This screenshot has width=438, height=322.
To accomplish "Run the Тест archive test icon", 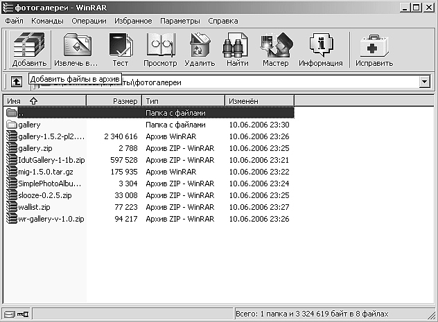I will point(121,44).
